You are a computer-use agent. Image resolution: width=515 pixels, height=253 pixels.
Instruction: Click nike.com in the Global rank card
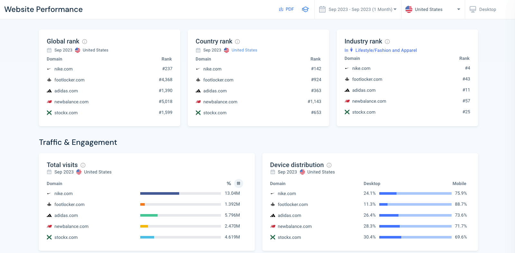click(63, 69)
